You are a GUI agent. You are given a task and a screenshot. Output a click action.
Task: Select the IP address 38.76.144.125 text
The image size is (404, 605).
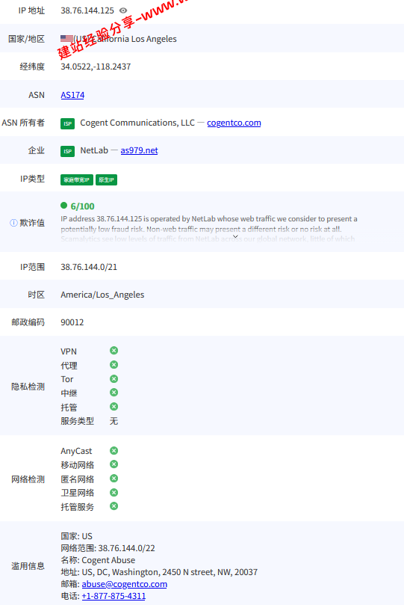[87, 10]
